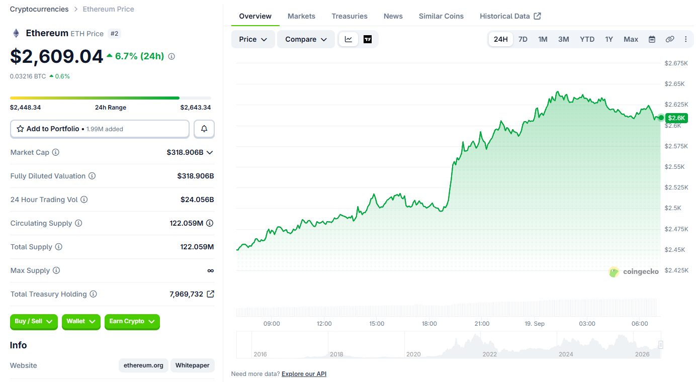The height and width of the screenshot is (382, 696).
Task: Select the Max time range
Action: point(631,39)
